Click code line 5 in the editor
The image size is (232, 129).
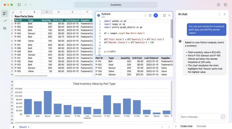click(x=124, y=33)
